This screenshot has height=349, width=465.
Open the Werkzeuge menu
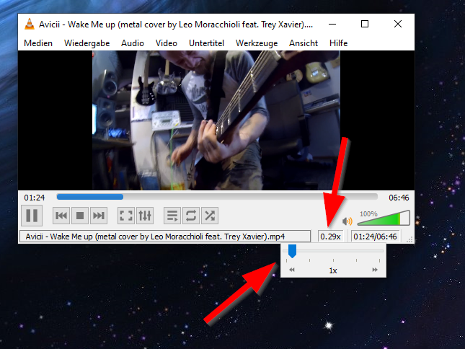(257, 43)
